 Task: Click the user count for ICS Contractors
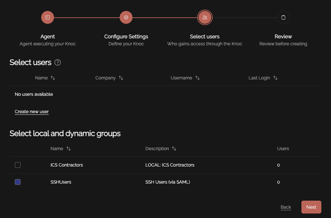(x=279, y=165)
